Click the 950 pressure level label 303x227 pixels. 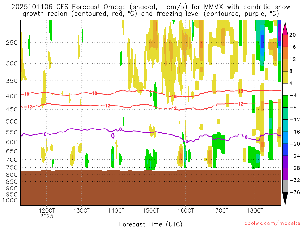tap(12, 194)
